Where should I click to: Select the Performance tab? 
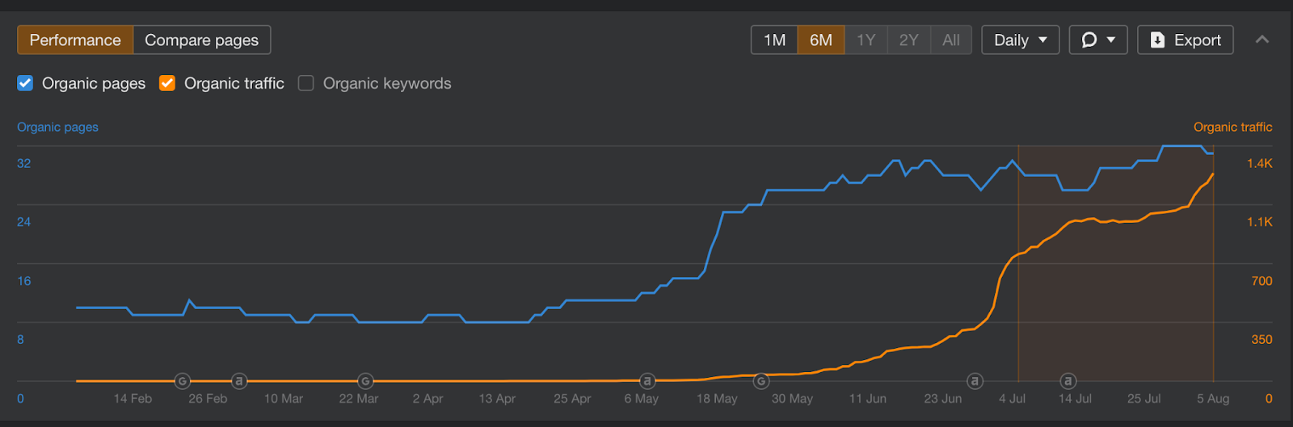tap(75, 40)
